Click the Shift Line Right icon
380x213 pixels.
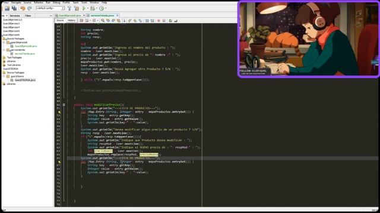pyautogui.click(x=152, y=21)
